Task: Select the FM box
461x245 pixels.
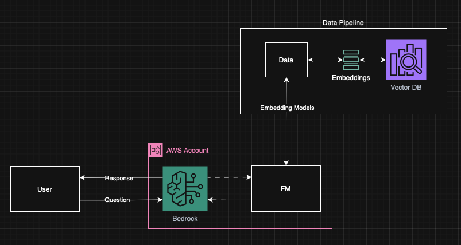Action: pyautogui.click(x=286, y=188)
